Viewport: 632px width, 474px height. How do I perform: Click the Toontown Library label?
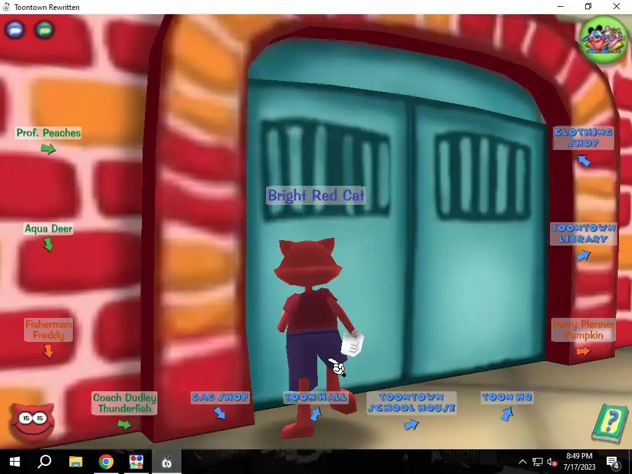[583, 234]
